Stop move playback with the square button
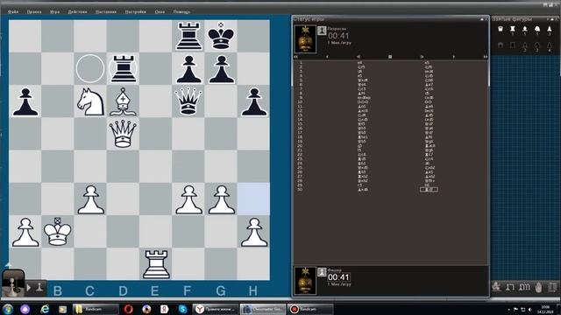 pyautogui.click(x=390, y=56)
